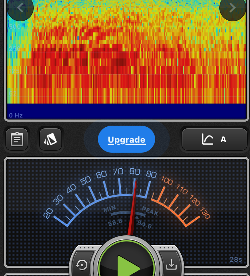Click the blue Upgrade button
Screen dimensions: 250x276
127,140
